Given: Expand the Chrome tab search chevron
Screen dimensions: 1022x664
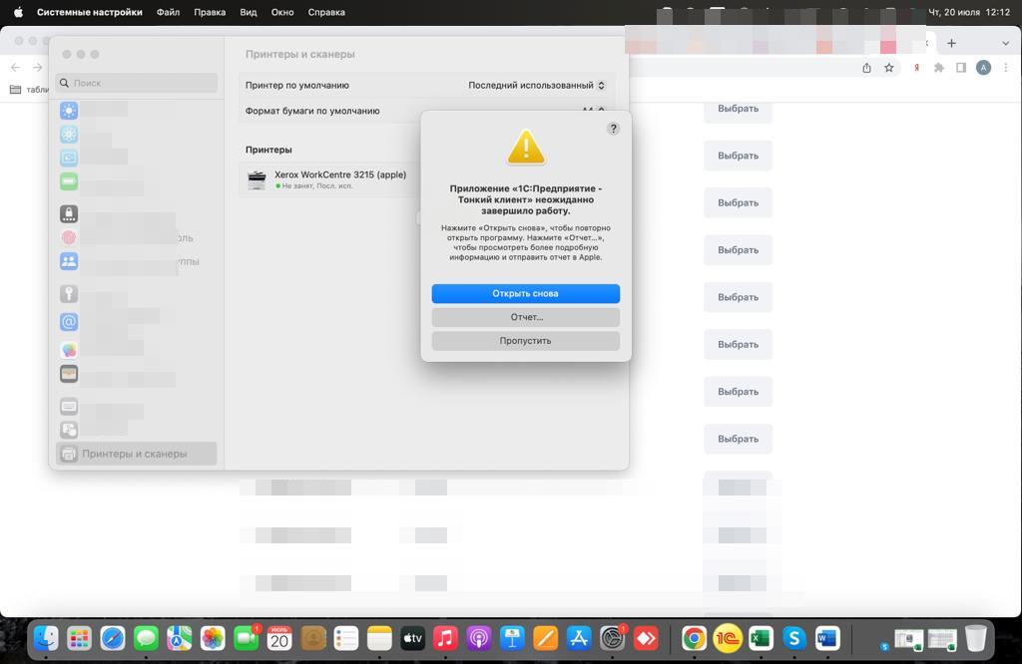Looking at the screenshot, I should tap(1005, 43).
